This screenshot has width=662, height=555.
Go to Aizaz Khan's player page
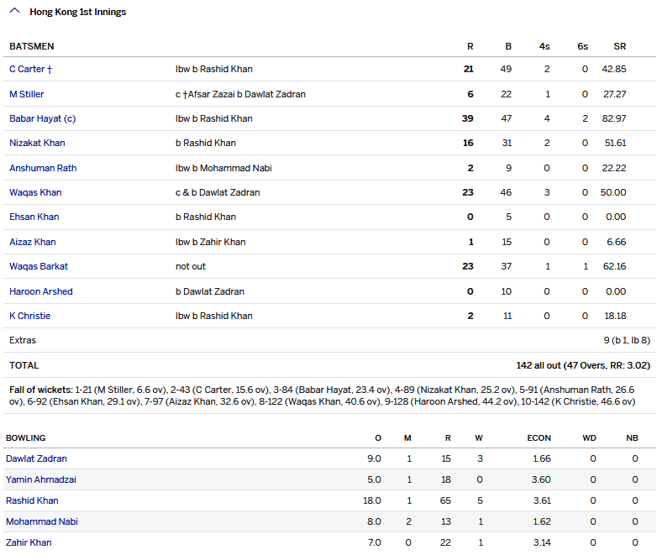(33, 242)
